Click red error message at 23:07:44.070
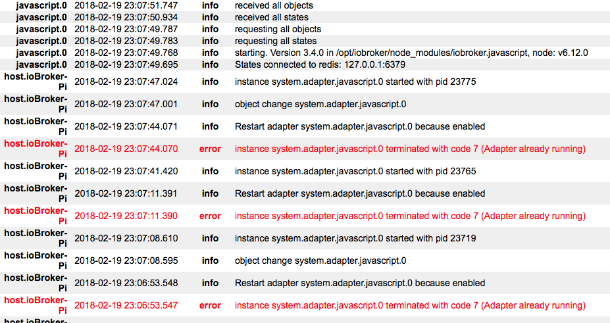Viewport: 610px width, 323px height. point(410,149)
